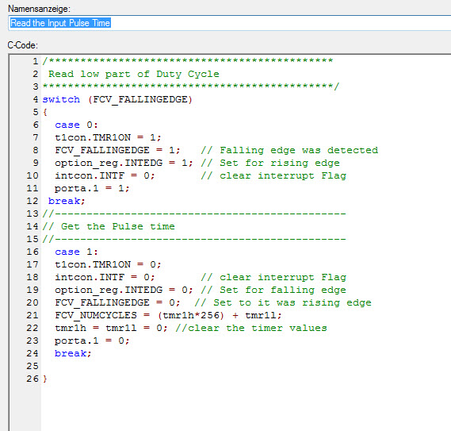Click the clear the timer values comment
Viewport: 451px width, 431px height.
(x=251, y=328)
